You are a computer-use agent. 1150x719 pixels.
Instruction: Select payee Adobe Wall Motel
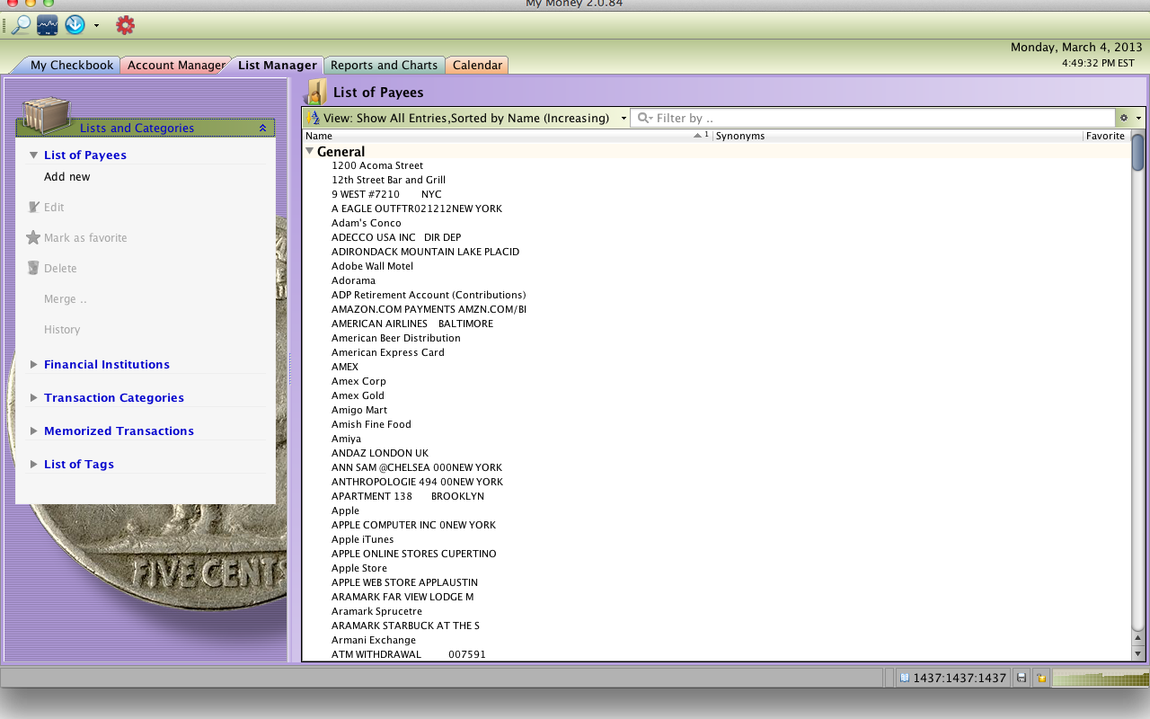click(x=372, y=266)
